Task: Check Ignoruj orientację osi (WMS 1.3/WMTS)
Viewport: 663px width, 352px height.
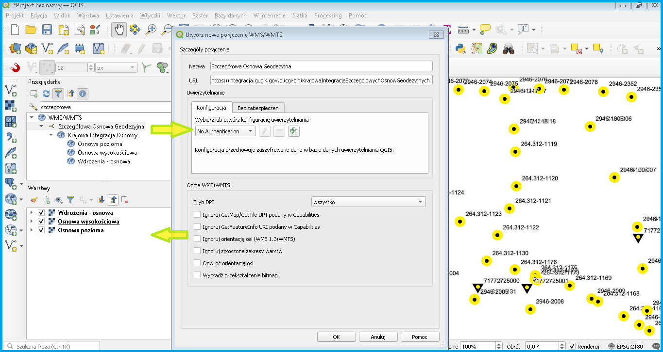Action: pos(197,239)
